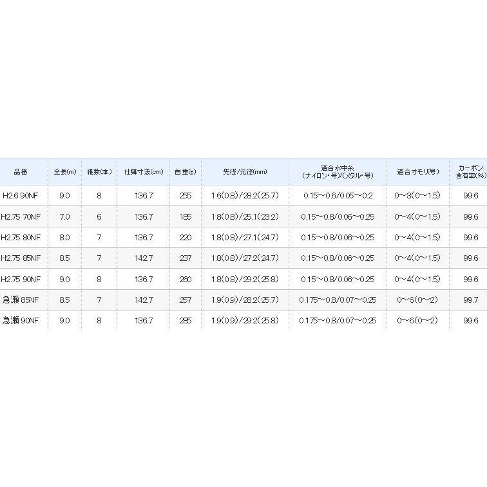
Task: Click line rating 0.15~0.6/0.05~0.2
Action: coord(338,196)
